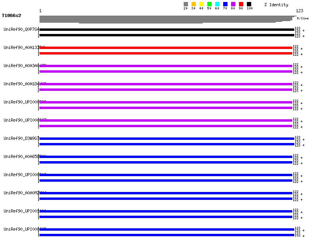Open the UniRef90_Q0P7G4 hit label
316x237 pixels.
point(21,29)
